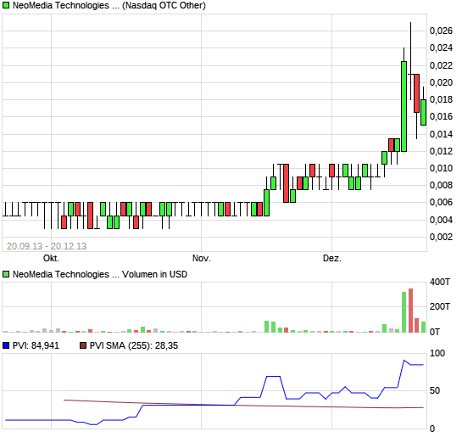Click the tall red candlestick mid-November
Image resolution: width=462 pixels, height=437 pixels.
click(x=286, y=183)
